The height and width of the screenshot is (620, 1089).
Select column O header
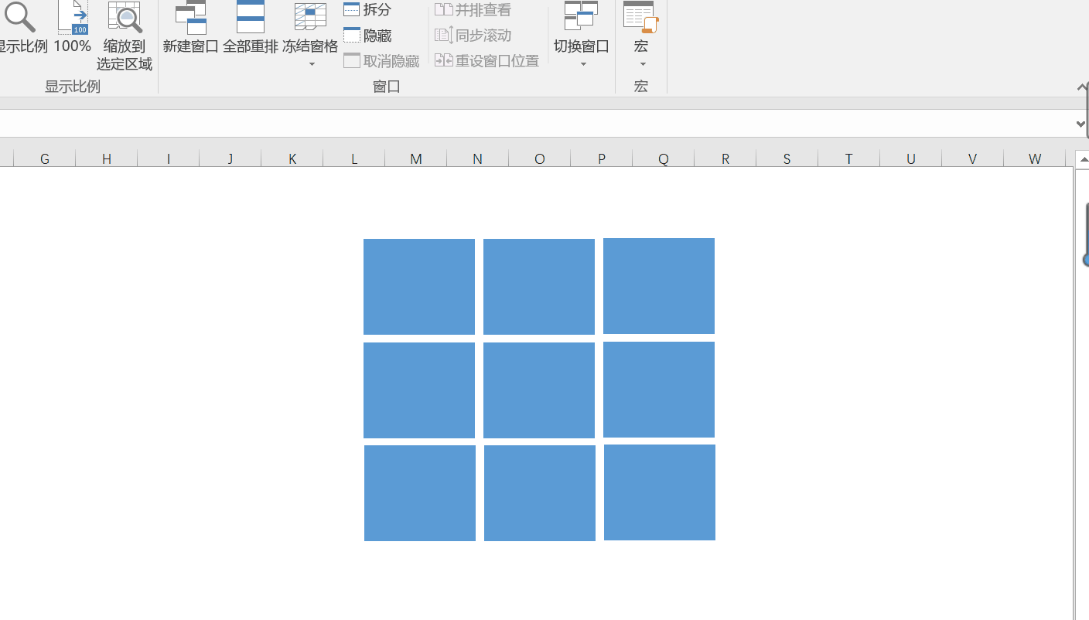click(x=540, y=158)
